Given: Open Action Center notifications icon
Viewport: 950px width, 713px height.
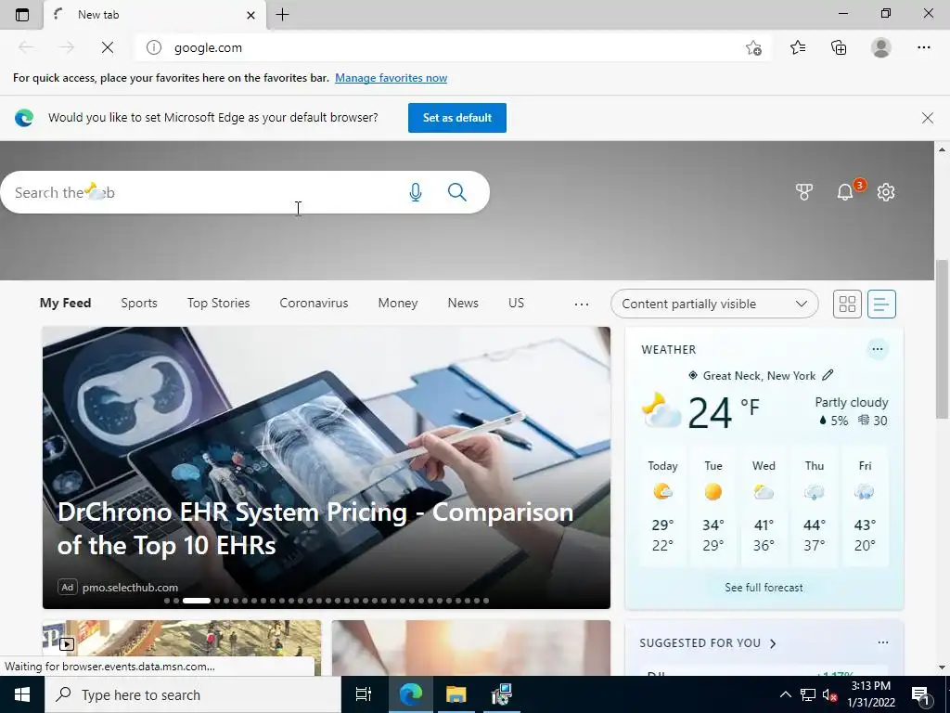Looking at the screenshot, I should click(x=920, y=694).
